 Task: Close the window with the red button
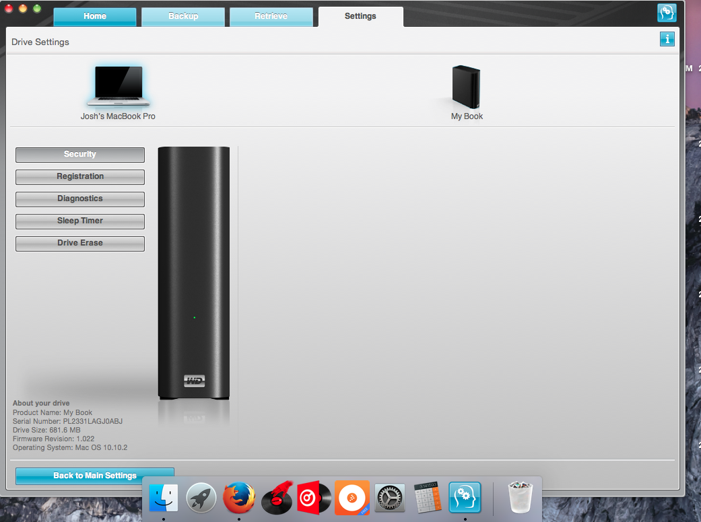coord(9,8)
